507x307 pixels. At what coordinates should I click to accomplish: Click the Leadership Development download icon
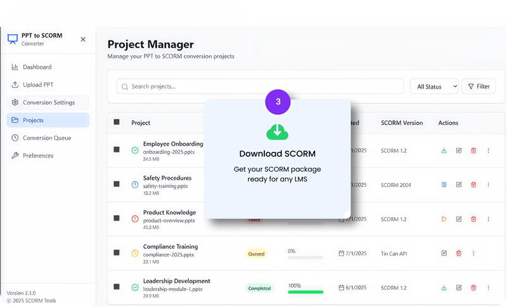pyautogui.click(x=444, y=287)
